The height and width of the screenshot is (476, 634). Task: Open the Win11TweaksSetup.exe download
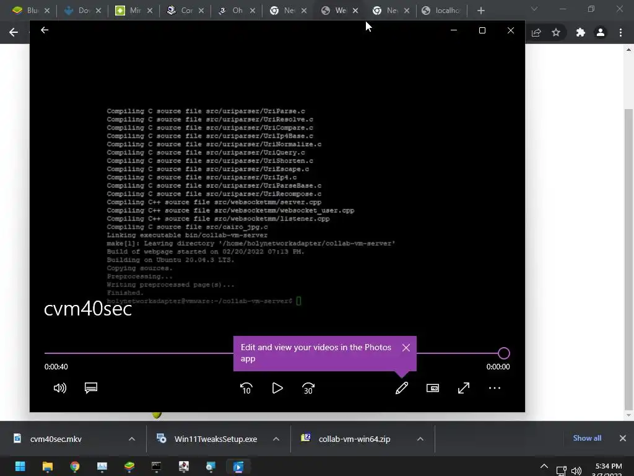[215, 439]
